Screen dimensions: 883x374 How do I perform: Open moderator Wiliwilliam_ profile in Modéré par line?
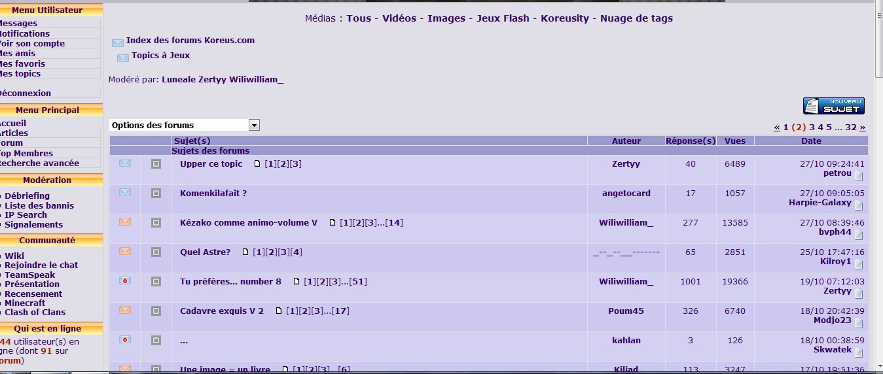coord(256,80)
